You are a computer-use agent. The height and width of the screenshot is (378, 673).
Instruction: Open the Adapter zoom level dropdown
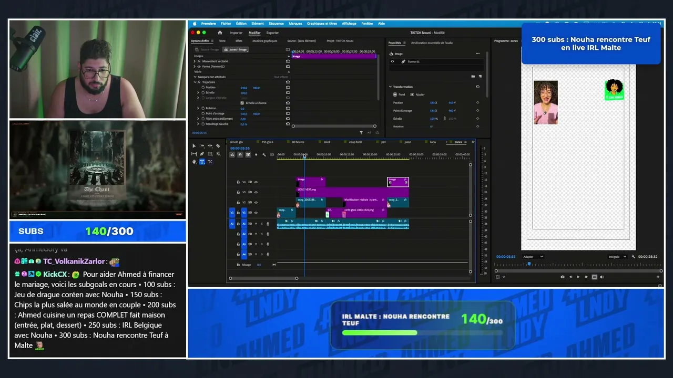[533, 257]
